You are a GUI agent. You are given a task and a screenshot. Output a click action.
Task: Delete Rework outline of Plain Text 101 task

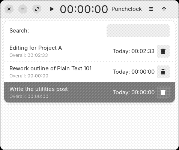[163, 72]
